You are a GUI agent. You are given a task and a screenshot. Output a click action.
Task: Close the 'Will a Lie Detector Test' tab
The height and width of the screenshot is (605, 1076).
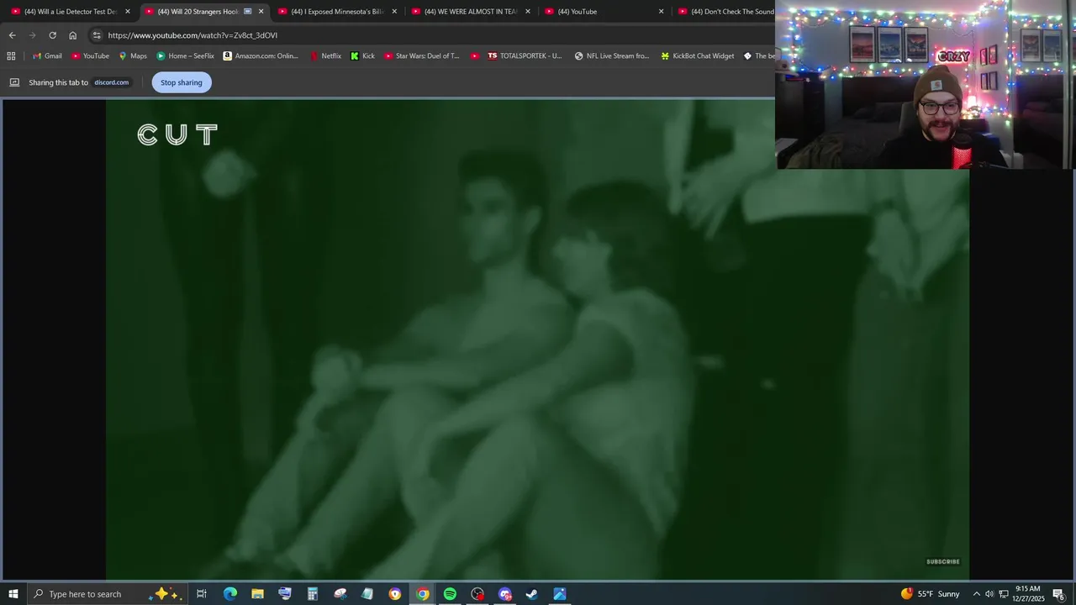[128, 12]
